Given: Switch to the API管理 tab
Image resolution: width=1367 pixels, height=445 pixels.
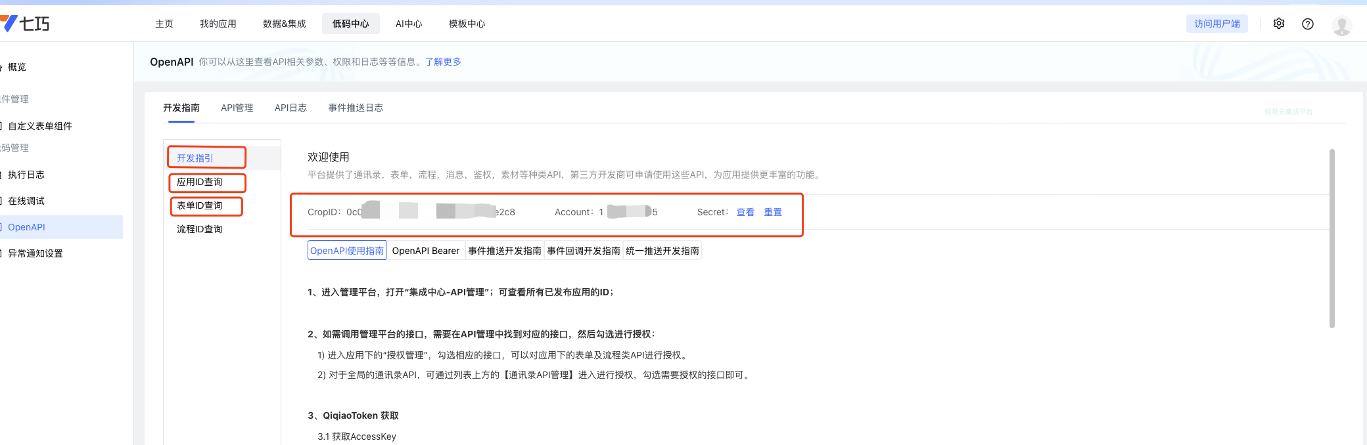Looking at the screenshot, I should 237,108.
